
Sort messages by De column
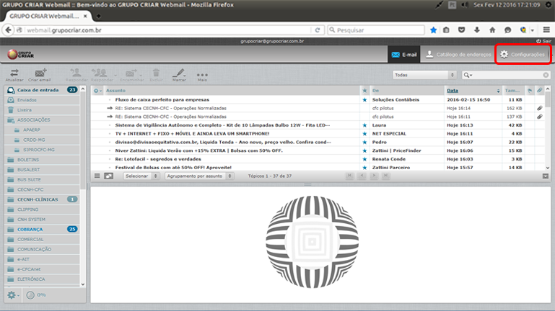click(375, 91)
